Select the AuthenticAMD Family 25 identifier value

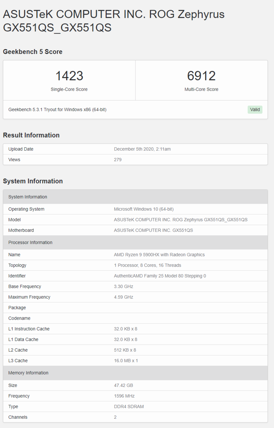pos(160,276)
